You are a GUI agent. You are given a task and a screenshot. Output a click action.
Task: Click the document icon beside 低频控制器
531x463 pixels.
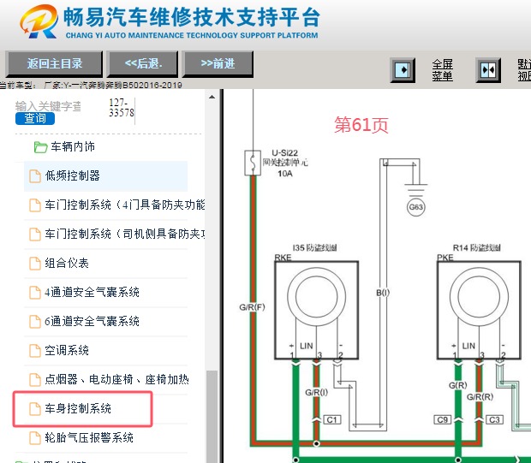point(35,176)
